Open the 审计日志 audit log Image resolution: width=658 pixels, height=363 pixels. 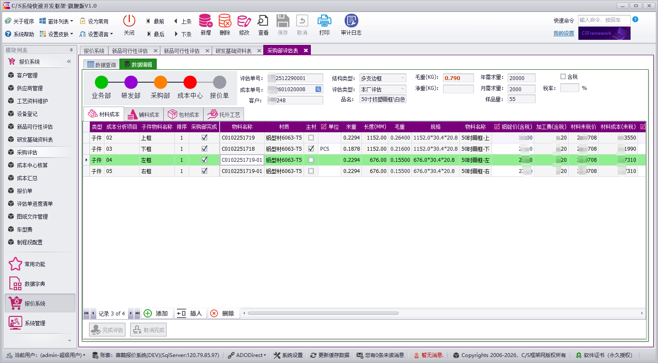coord(351,25)
